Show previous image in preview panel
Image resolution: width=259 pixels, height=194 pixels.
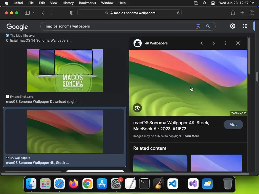coord(202,43)
